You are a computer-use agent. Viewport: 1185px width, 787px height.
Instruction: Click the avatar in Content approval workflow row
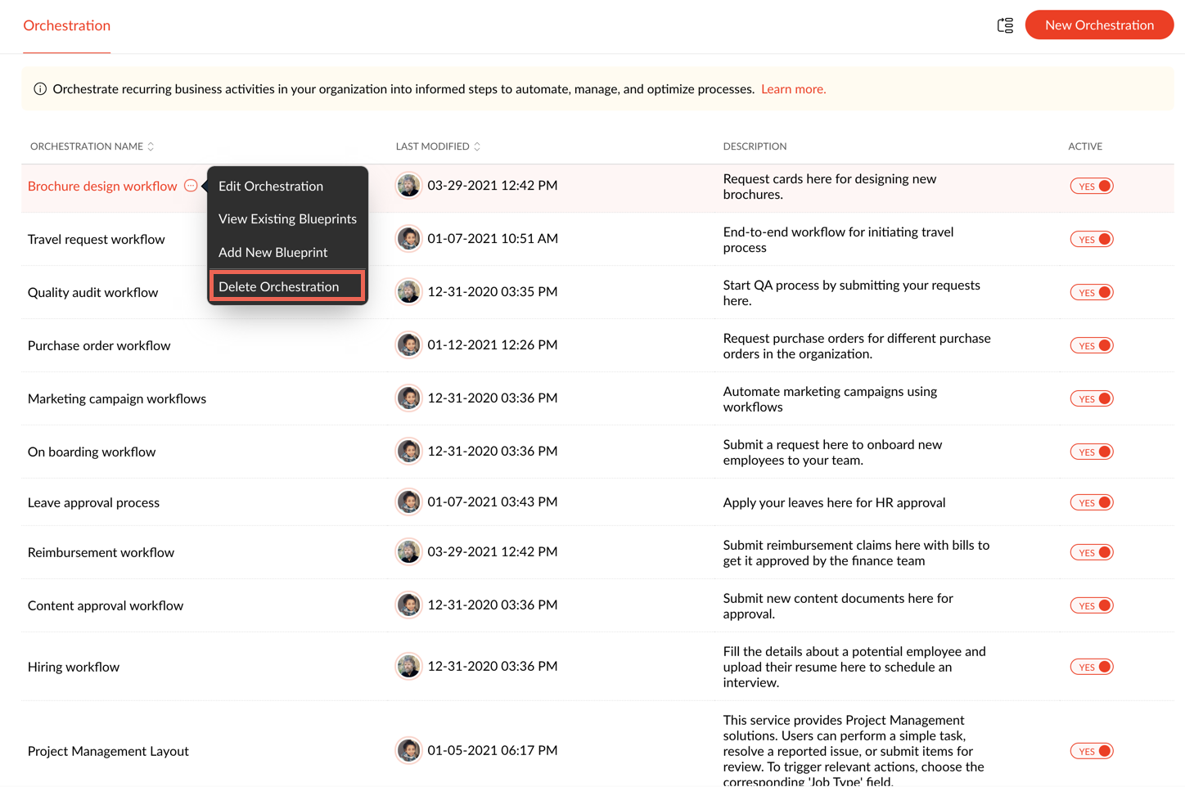coord(408,605)
